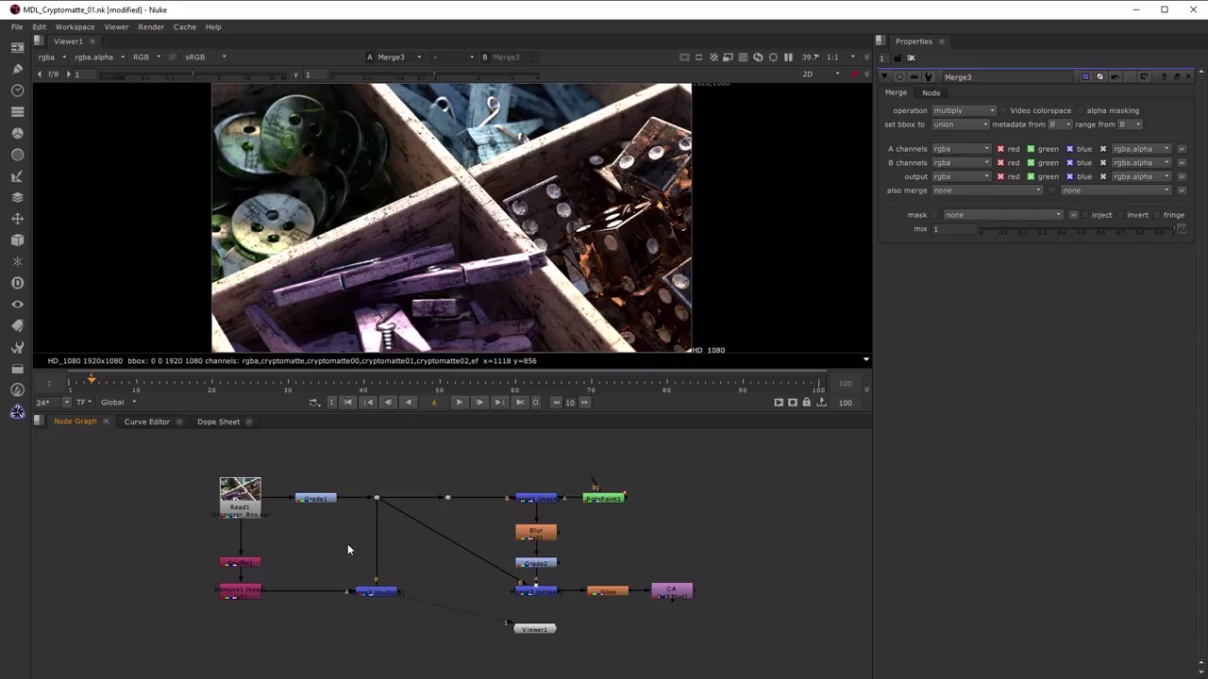Switch to the Node tab in properties
The height and width of the screenshot is (679, 1208).
[931, 92]
